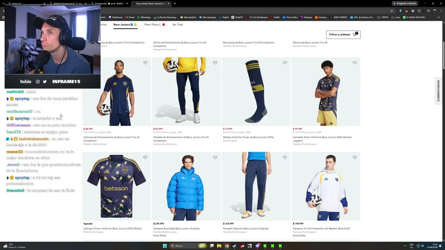This screenshot has height=250, width=445.
Task: Show hidden system tray icons
Action: [405, 246]
